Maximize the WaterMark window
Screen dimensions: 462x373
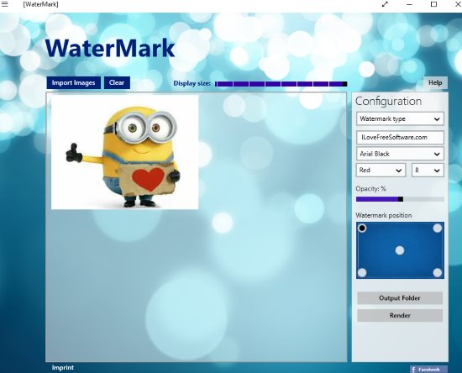point(433,4)
